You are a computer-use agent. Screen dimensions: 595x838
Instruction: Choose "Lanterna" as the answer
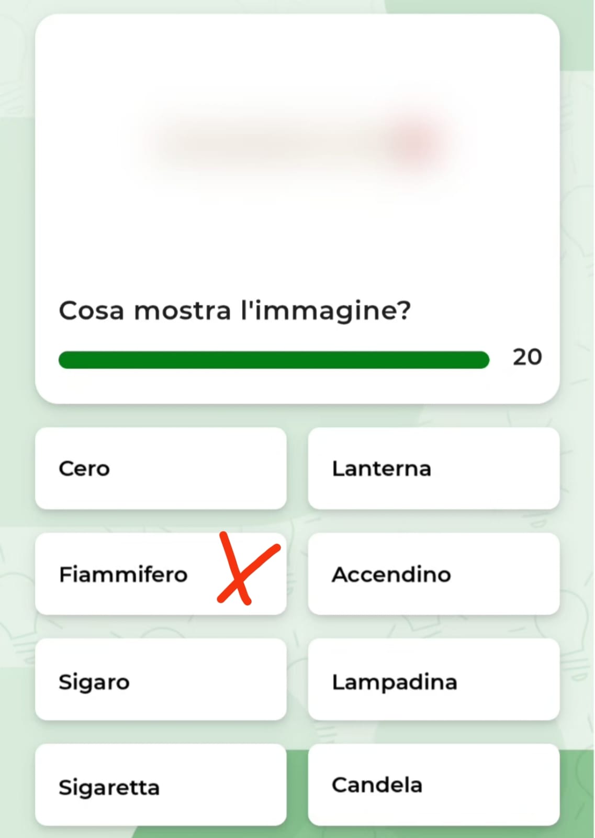point(433,468)
